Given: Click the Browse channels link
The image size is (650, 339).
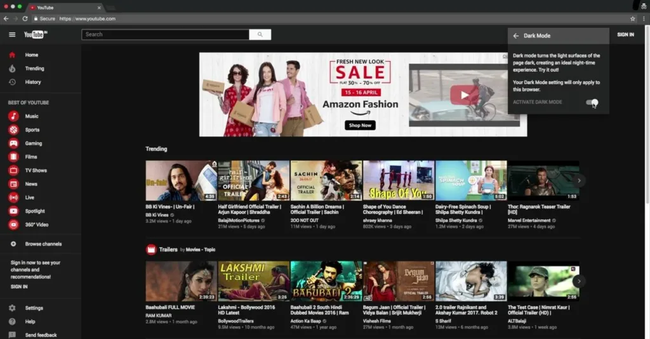Looking at the screenshot, I should (x=43, y=244).
